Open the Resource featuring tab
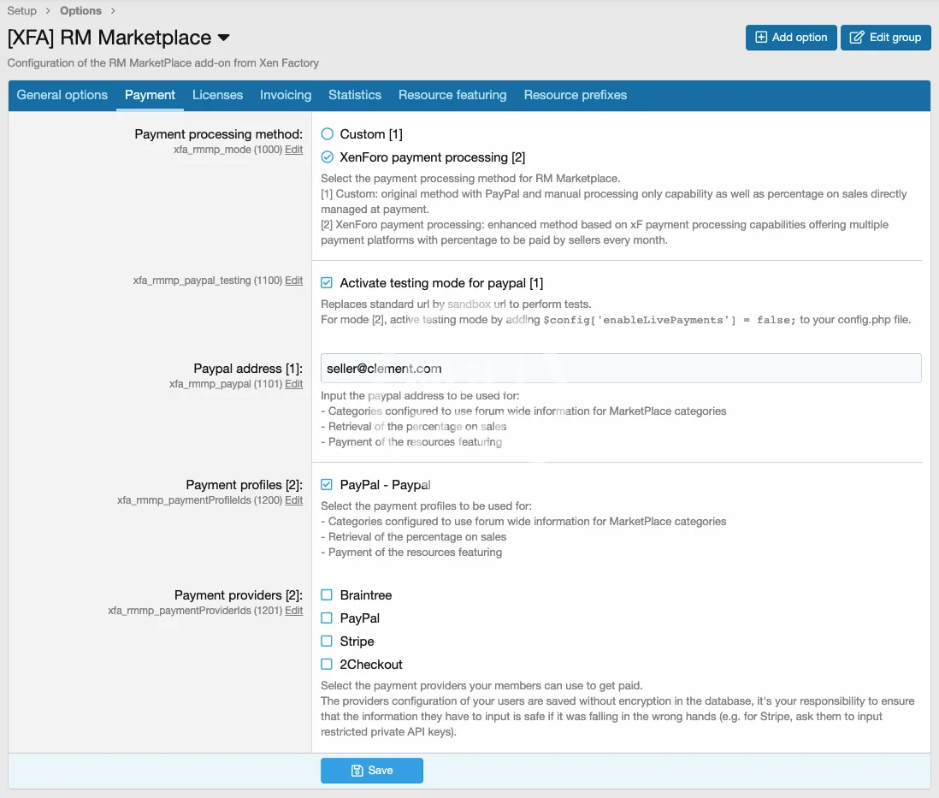Viewport: 939px width, 798px height. 452,95
